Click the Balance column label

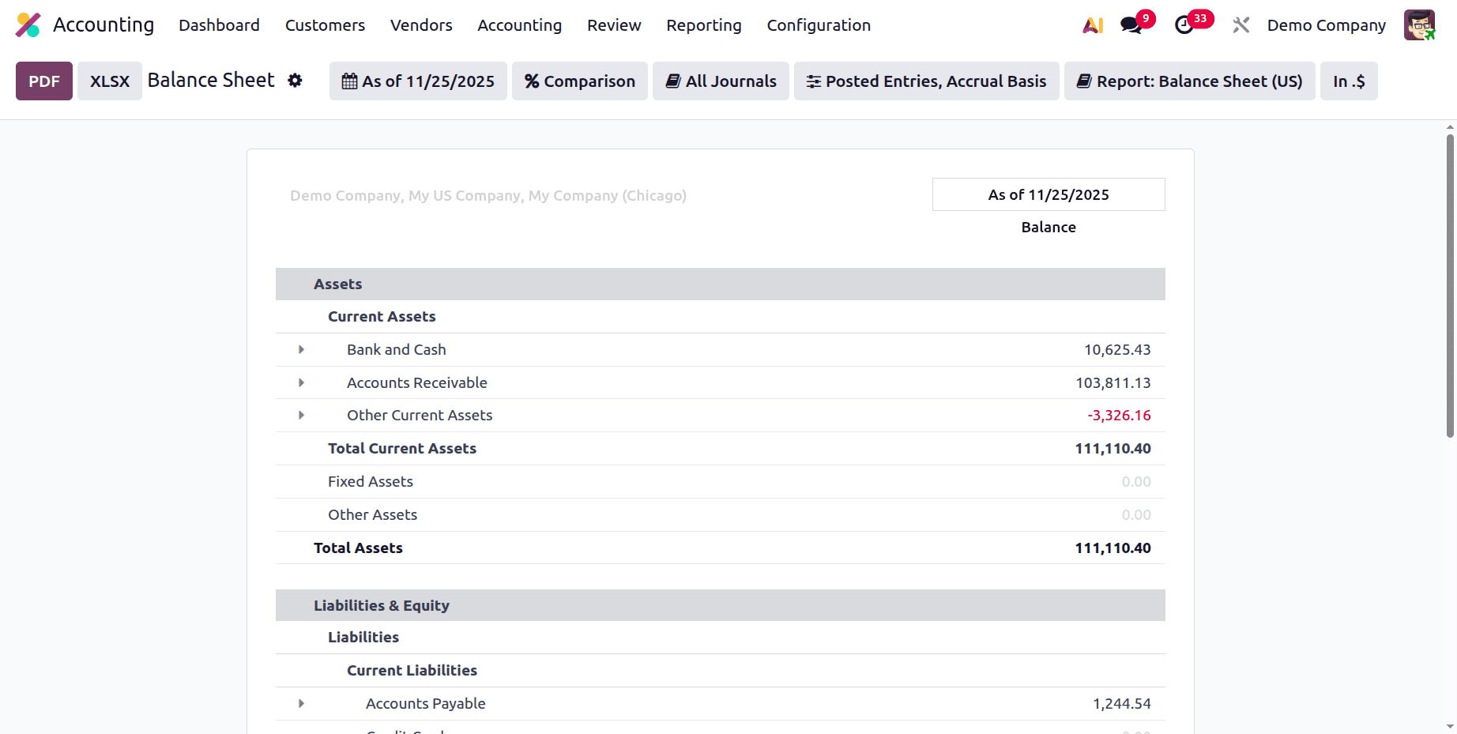(1049, 227)
